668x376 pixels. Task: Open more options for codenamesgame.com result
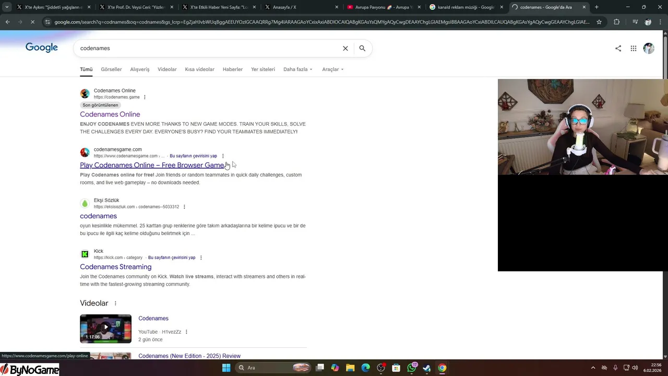pos(223,156)
